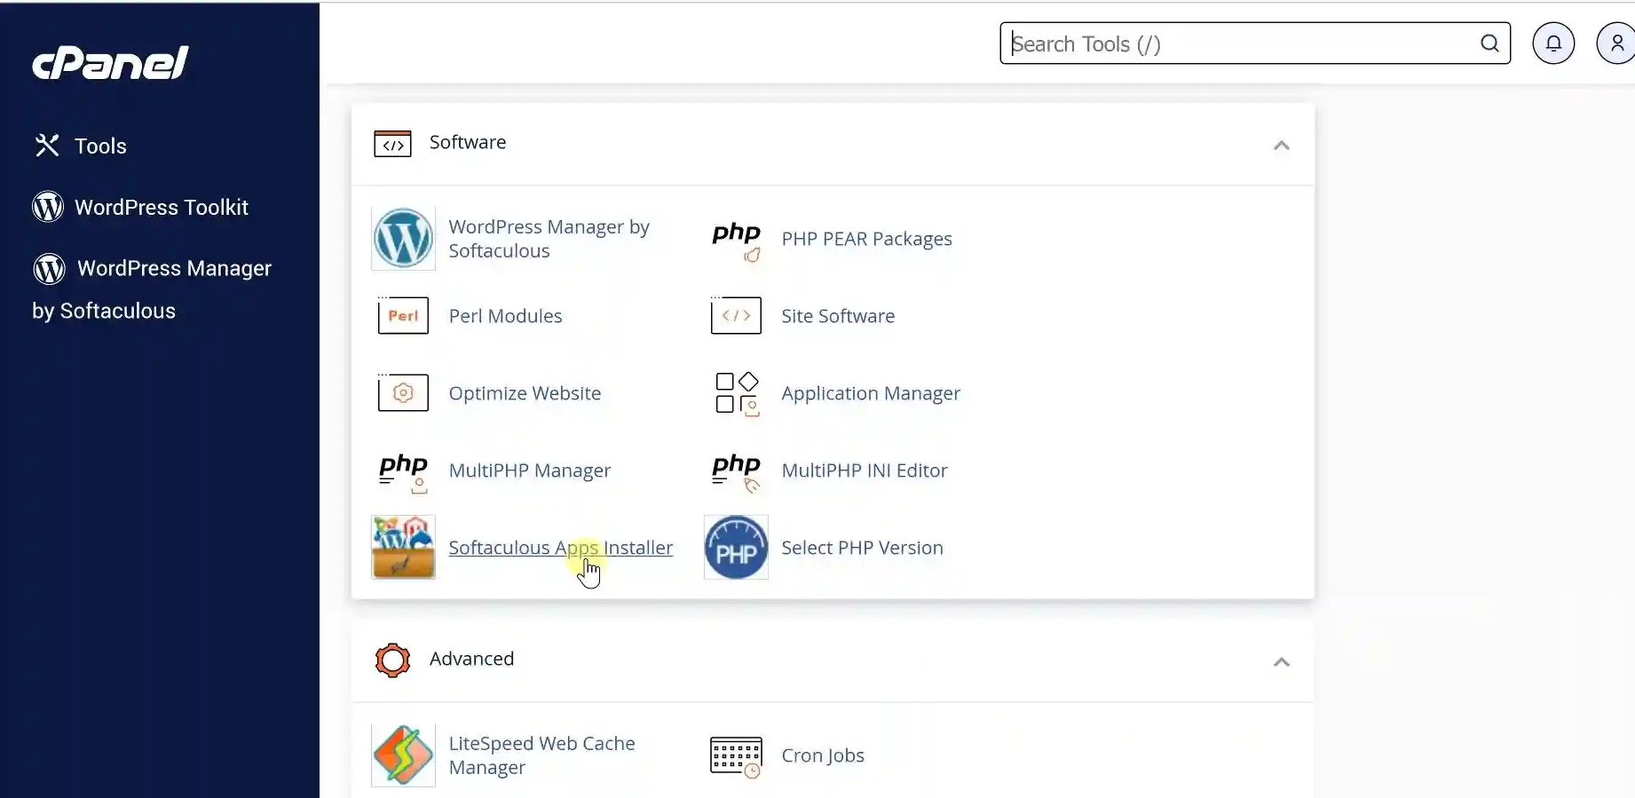Click the Application Manager icon
The width and height of the screenshot is (1635, 798).
737,393
